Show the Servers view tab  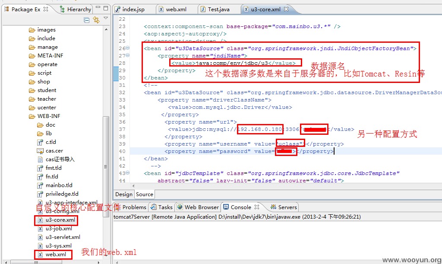(x=284, y=207)
